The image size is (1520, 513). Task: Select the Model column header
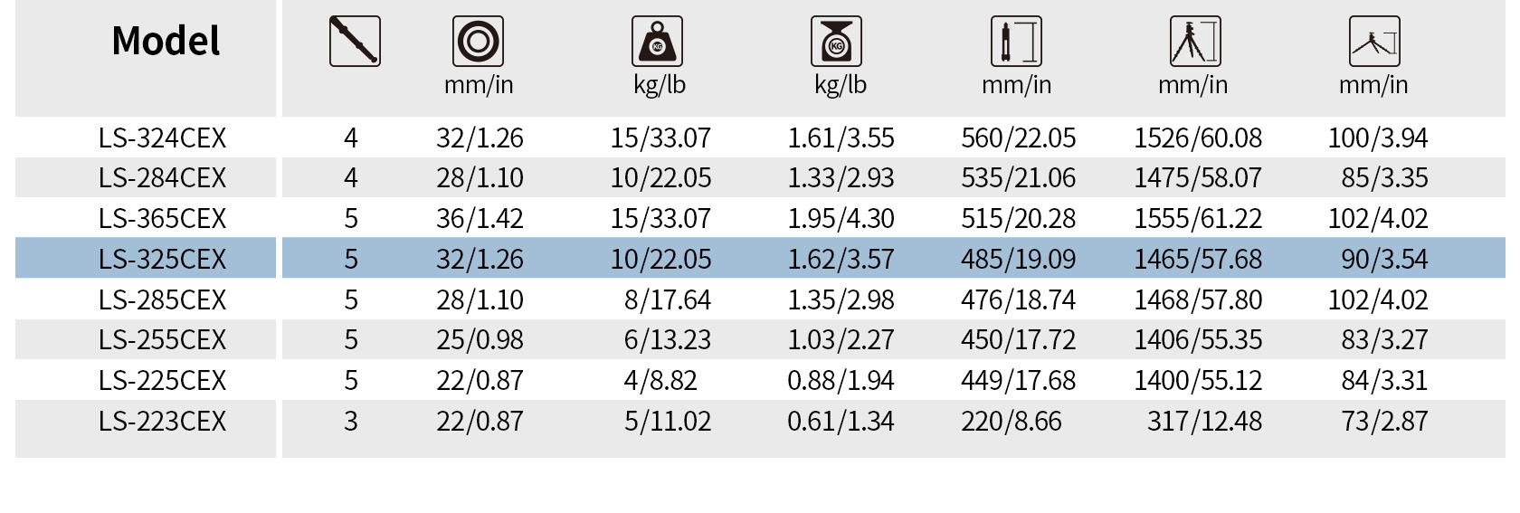click(166, 42)
